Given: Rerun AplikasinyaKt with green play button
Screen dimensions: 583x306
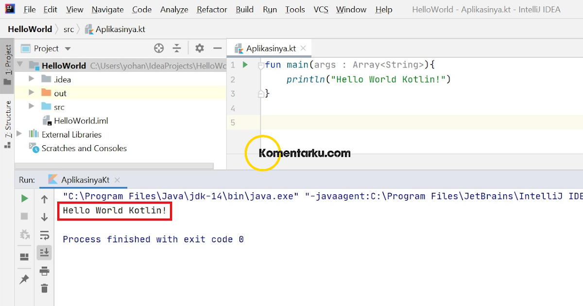Looking at the screenshot, I should (24, 198).
